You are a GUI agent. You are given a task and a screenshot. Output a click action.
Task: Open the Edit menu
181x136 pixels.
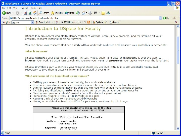(9, 8)
